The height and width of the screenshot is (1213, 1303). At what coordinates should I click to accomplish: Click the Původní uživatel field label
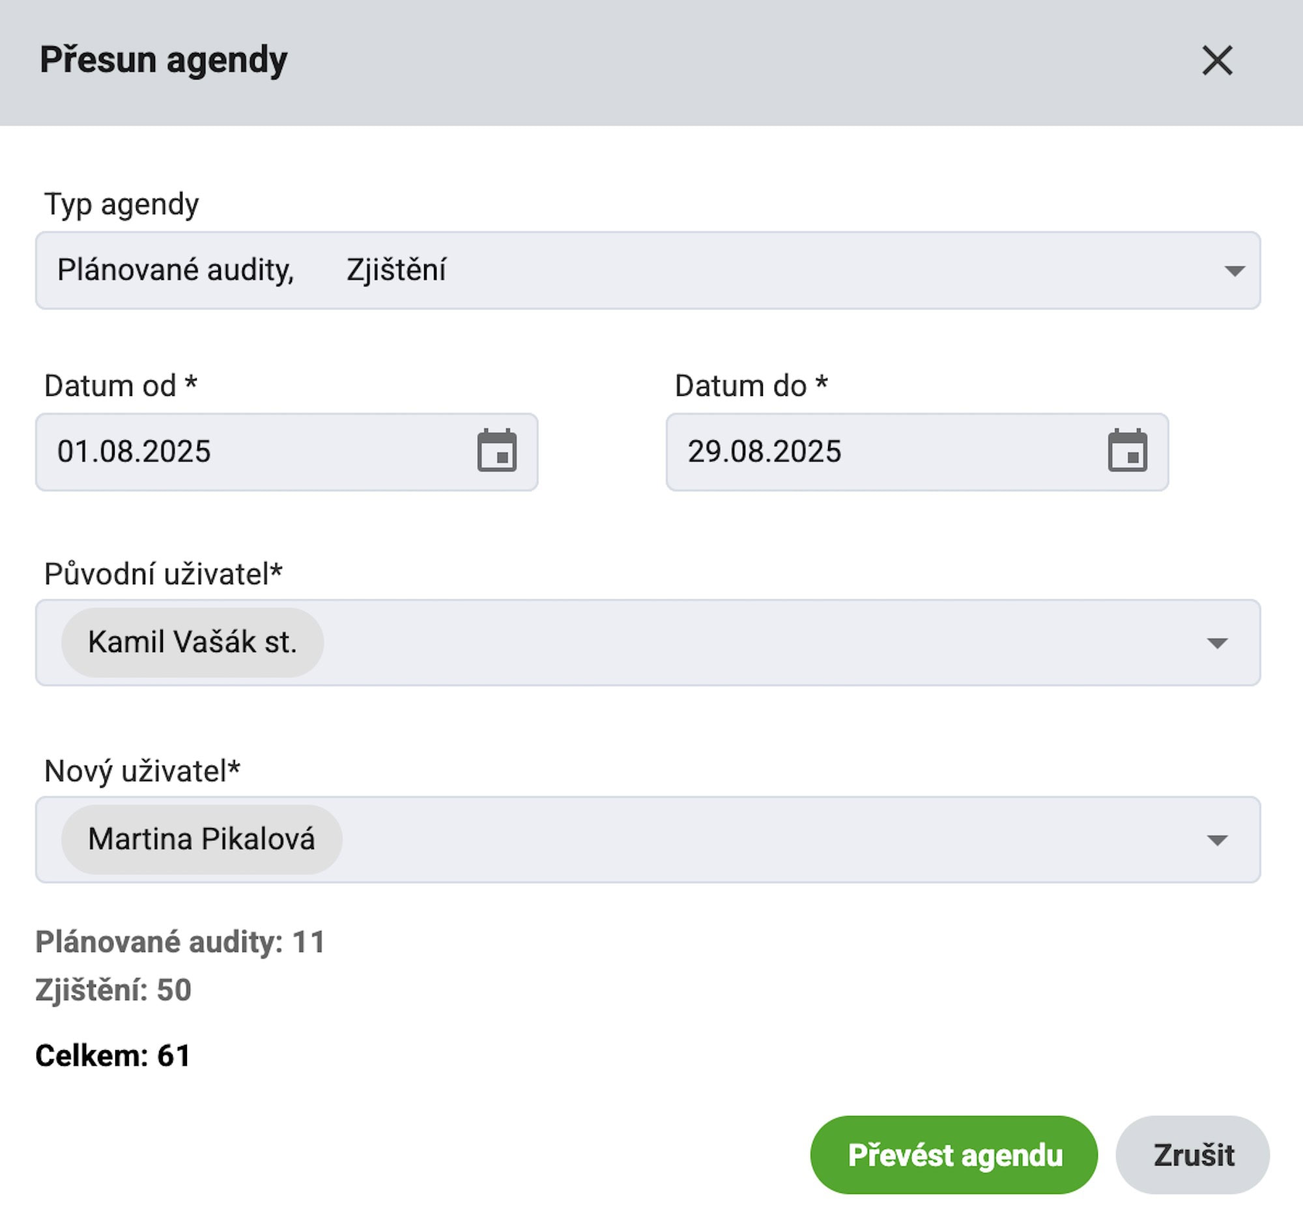click(162, 574)
